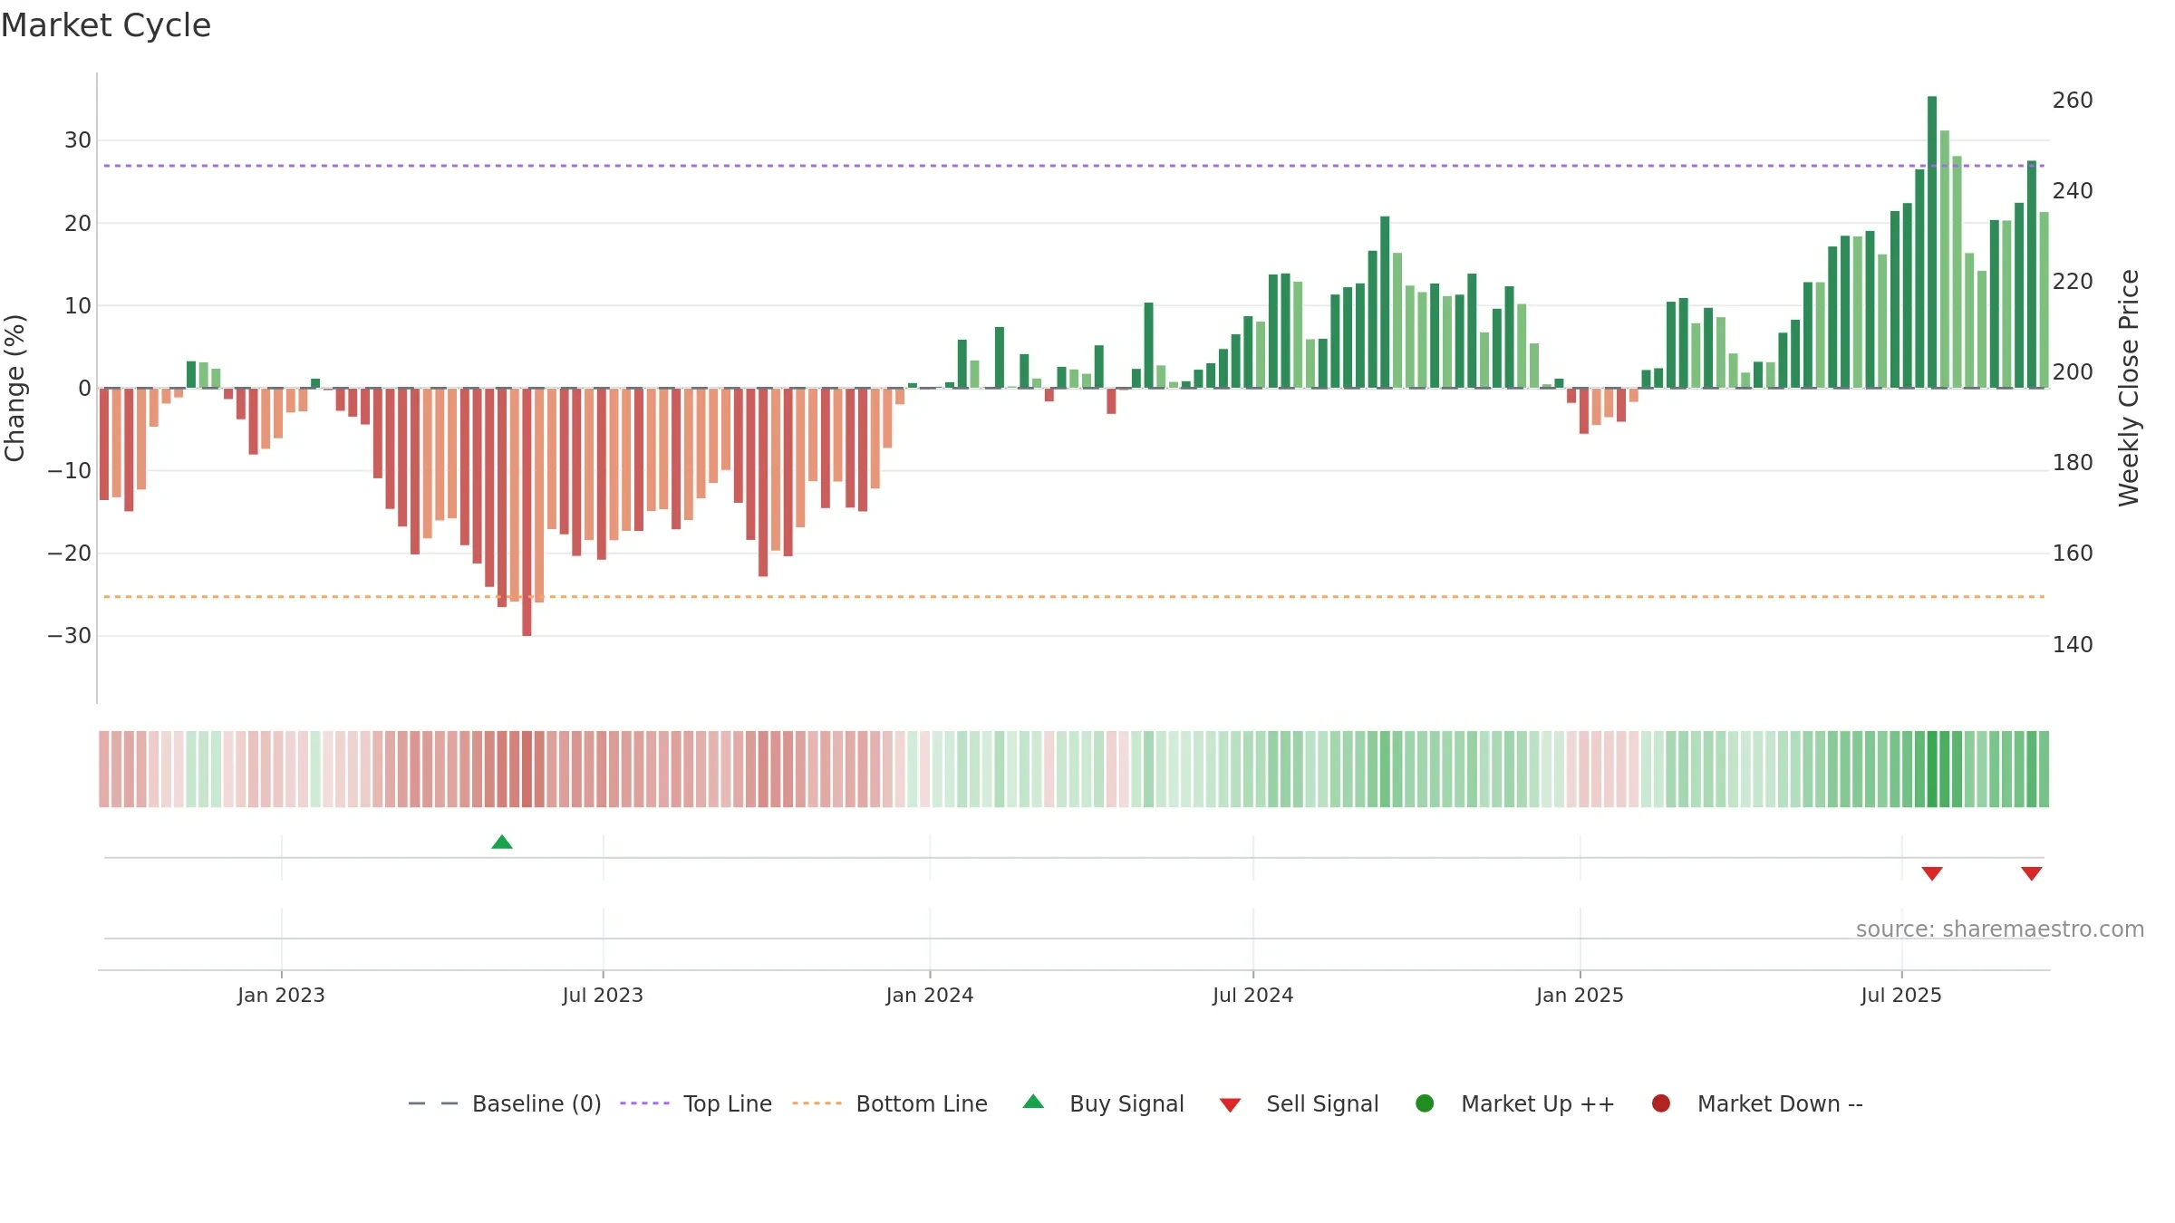The height and width of the screenshot is (1223, 2175).
Task: Click the orange dotted Bottom Line in chart
Action: pos(1074,597)
